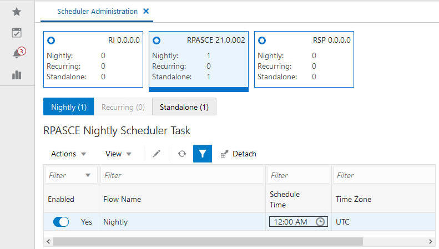The height and width of the screenshot is (249, 439).
Task: Open the Favorites star icon in sidebar
Action: 17,11
